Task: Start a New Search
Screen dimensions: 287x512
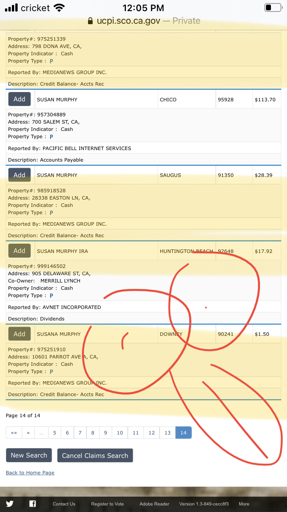Action: (x=29, y=455)
